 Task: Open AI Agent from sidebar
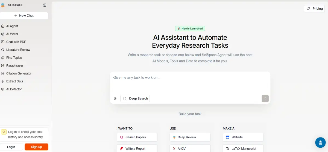[12, 26]
